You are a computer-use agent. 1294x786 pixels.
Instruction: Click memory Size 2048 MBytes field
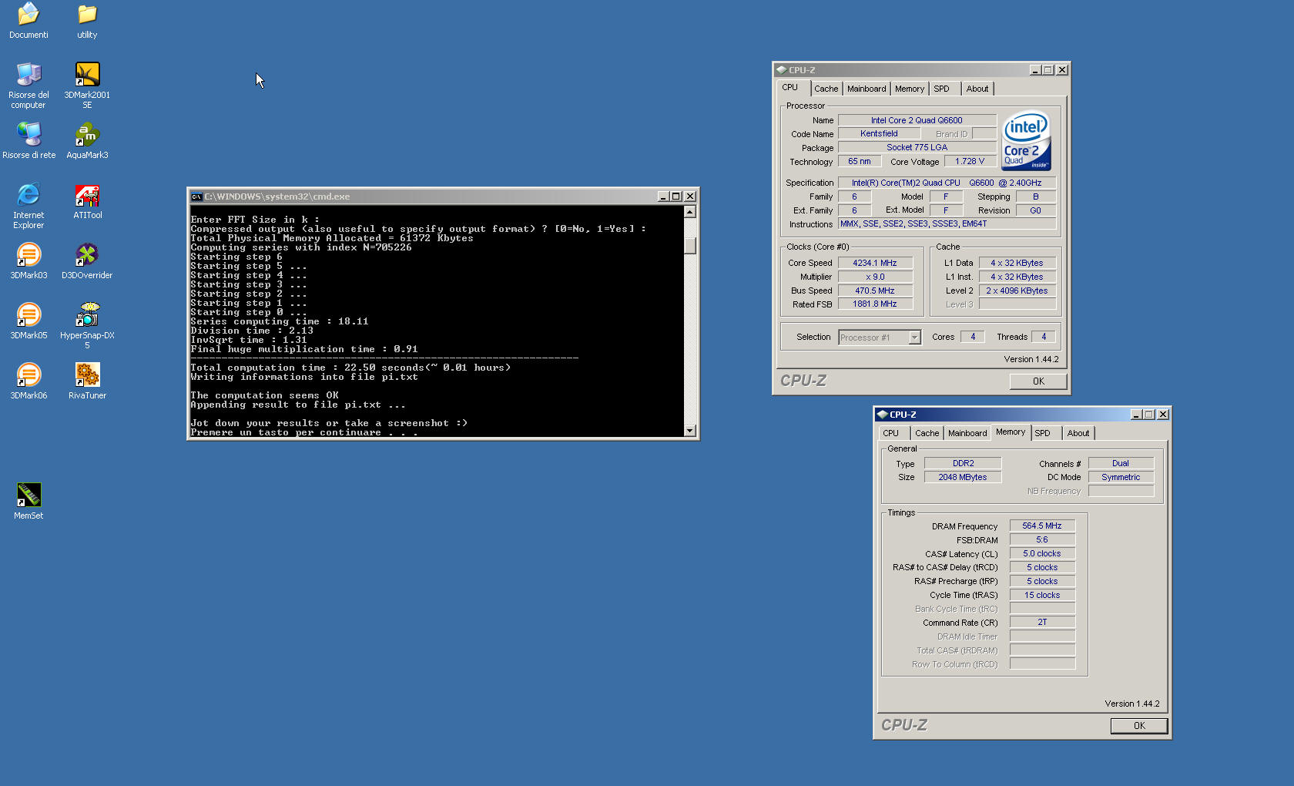(x=963, y=477)
